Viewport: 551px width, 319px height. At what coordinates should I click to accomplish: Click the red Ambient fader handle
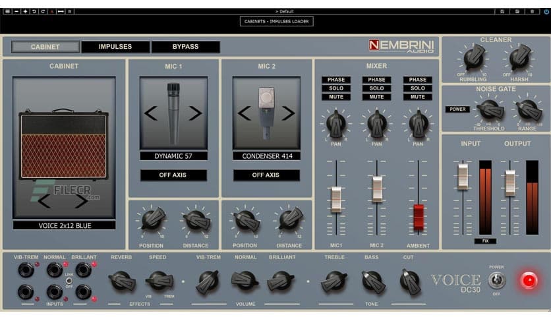[418, 217]
